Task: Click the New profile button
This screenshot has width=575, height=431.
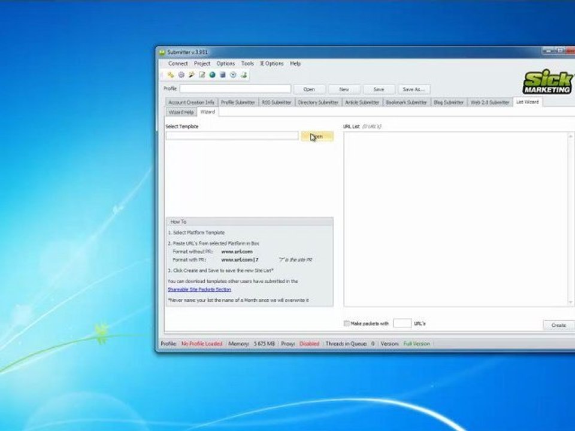Action: click(x=344, y=89)
